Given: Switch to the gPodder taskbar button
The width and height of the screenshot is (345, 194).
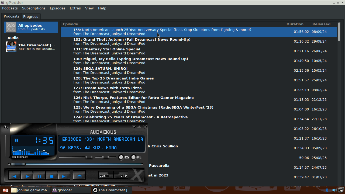Looking at the screenshot, I should [x=71, y=190].
